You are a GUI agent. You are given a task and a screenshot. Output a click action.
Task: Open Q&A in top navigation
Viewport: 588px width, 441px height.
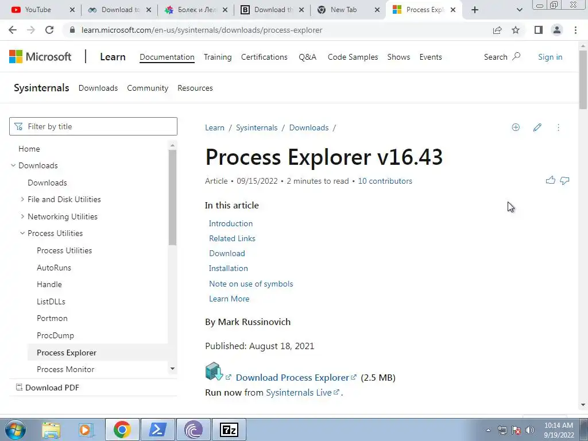click(308, 57)
